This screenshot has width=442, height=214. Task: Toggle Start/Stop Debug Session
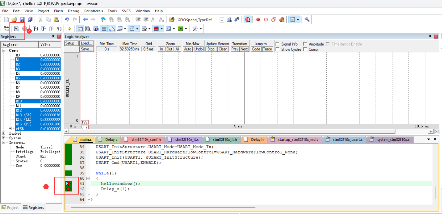[x=248, y=20]
